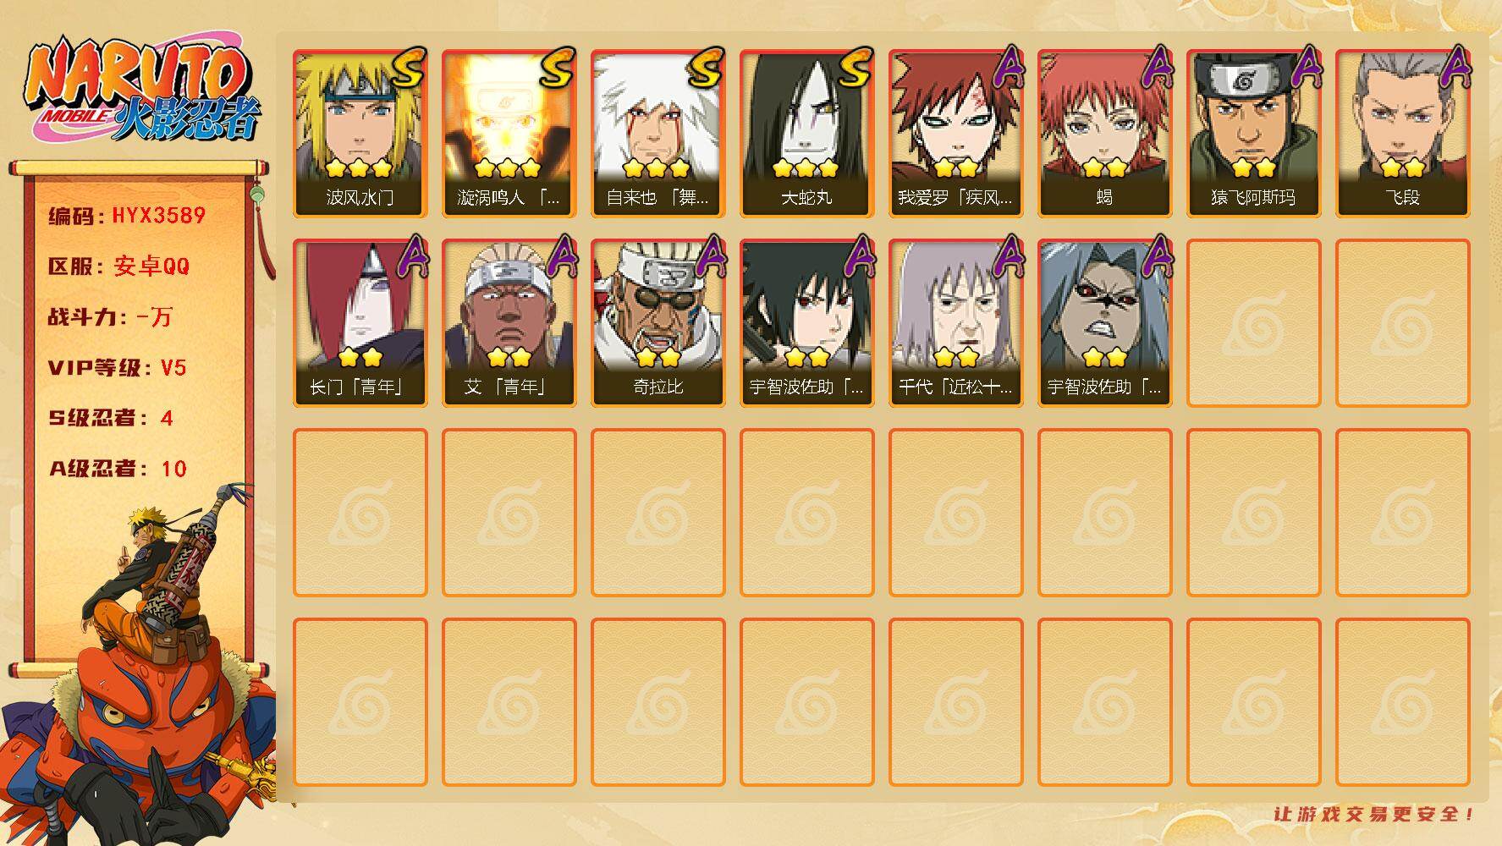Click the VIP等级 V5 label
This screenshot has height=846, width=1502.
coord(117,367)
